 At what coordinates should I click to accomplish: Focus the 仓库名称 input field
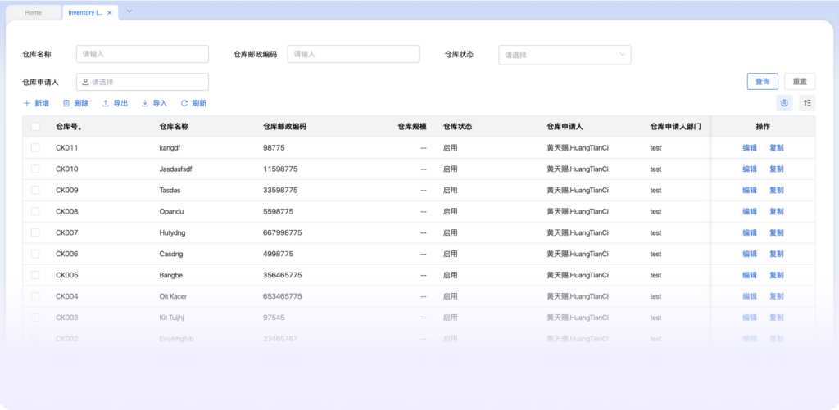[x=143, y=54]
